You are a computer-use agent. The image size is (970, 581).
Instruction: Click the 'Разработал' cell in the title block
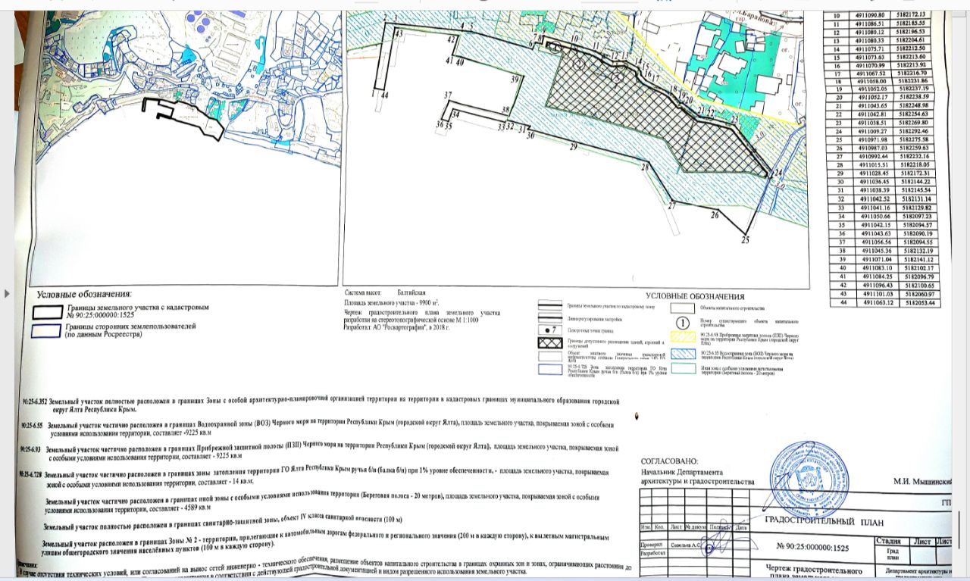(x=656, y=554)
